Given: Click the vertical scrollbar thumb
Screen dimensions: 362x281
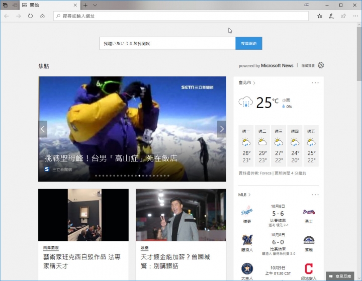Looking at the screenshot, I should click(359, 54).
